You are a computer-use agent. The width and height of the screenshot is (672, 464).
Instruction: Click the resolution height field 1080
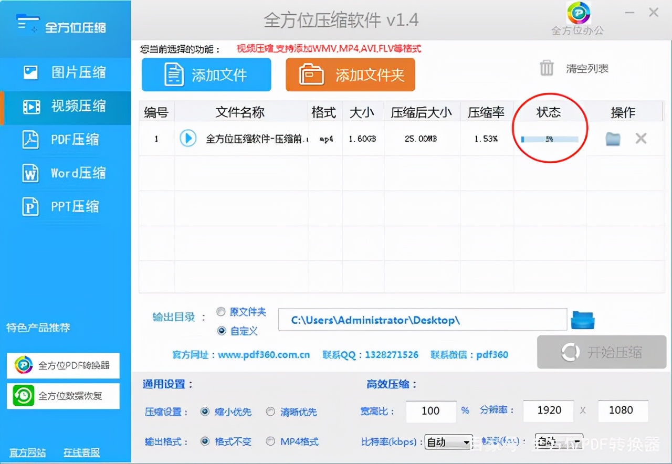(x=623, y=410)
